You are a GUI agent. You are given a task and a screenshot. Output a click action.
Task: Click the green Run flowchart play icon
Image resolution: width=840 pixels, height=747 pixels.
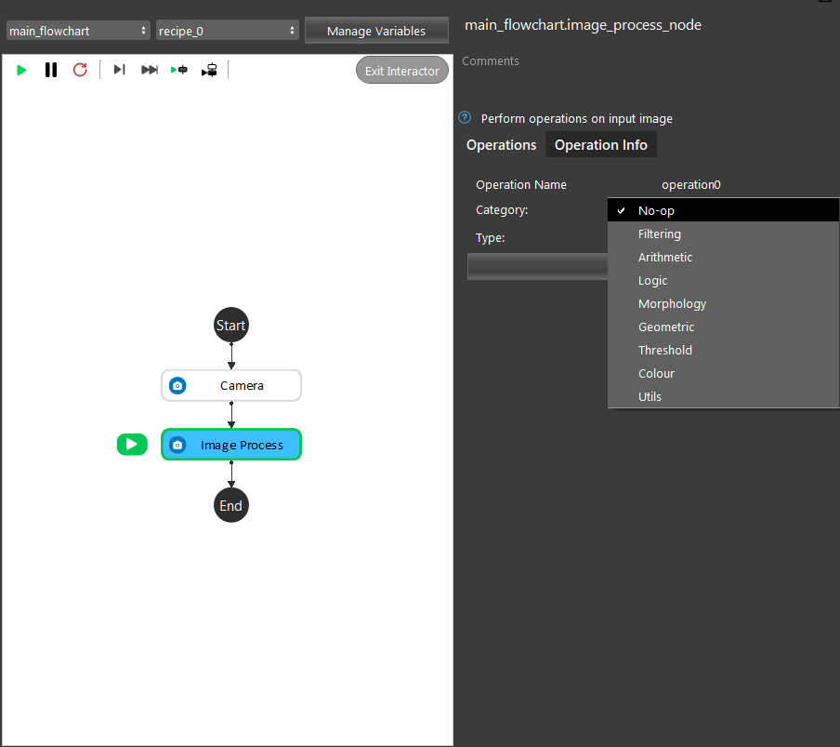pos(21,71)
